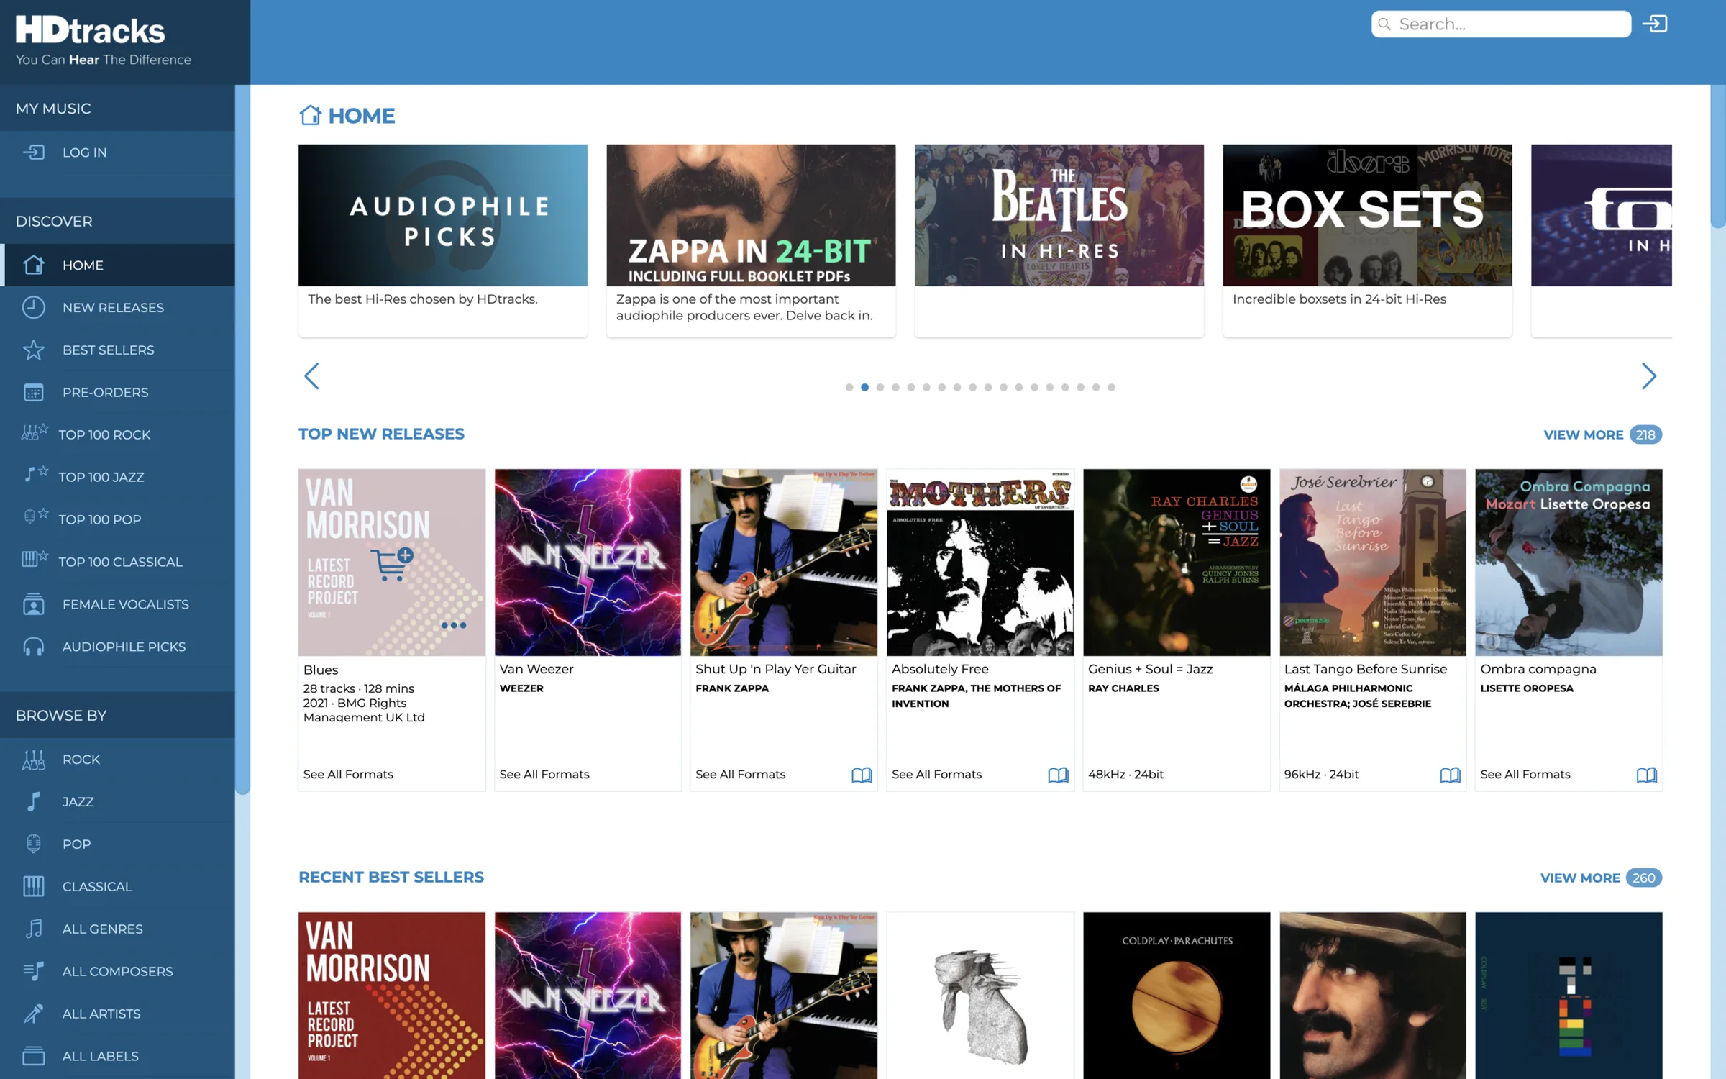Click the music note icon for Jazz genre
Viewport: 1726px width, 1079px height.
point(34,801)
